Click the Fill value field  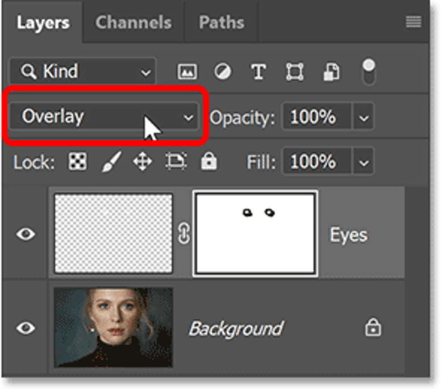tap(317, 161)
